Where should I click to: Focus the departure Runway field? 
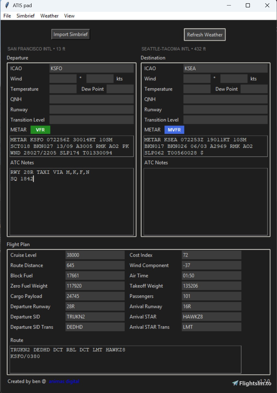point(92,109)
